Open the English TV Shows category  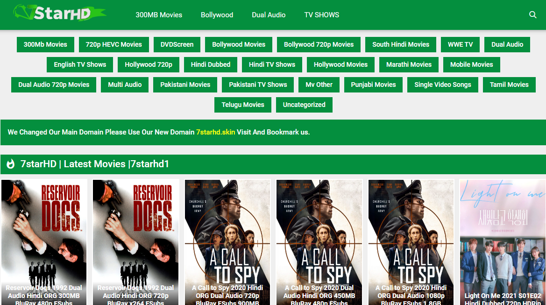pos(80,65)
